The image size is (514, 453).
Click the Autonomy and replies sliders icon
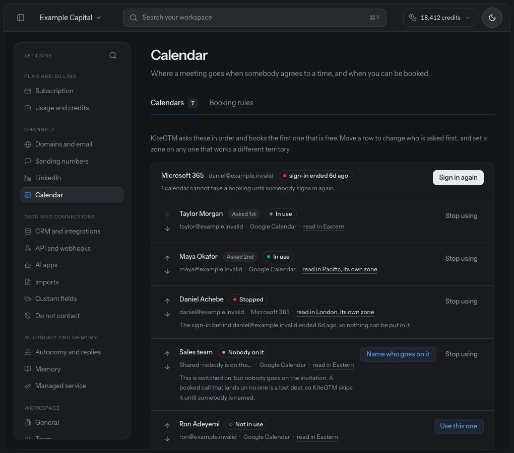(x=28, y=352)
